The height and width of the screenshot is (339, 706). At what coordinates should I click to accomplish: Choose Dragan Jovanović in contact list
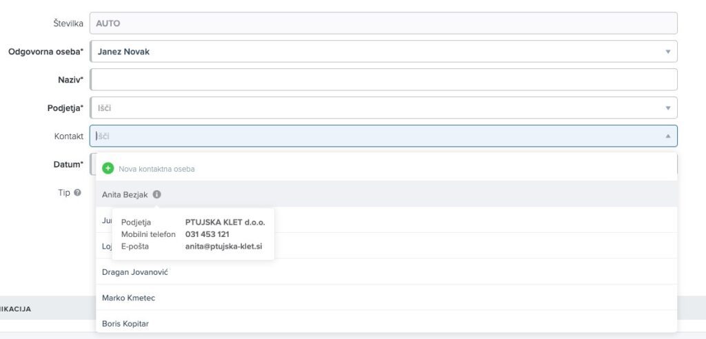coord(135,272)
